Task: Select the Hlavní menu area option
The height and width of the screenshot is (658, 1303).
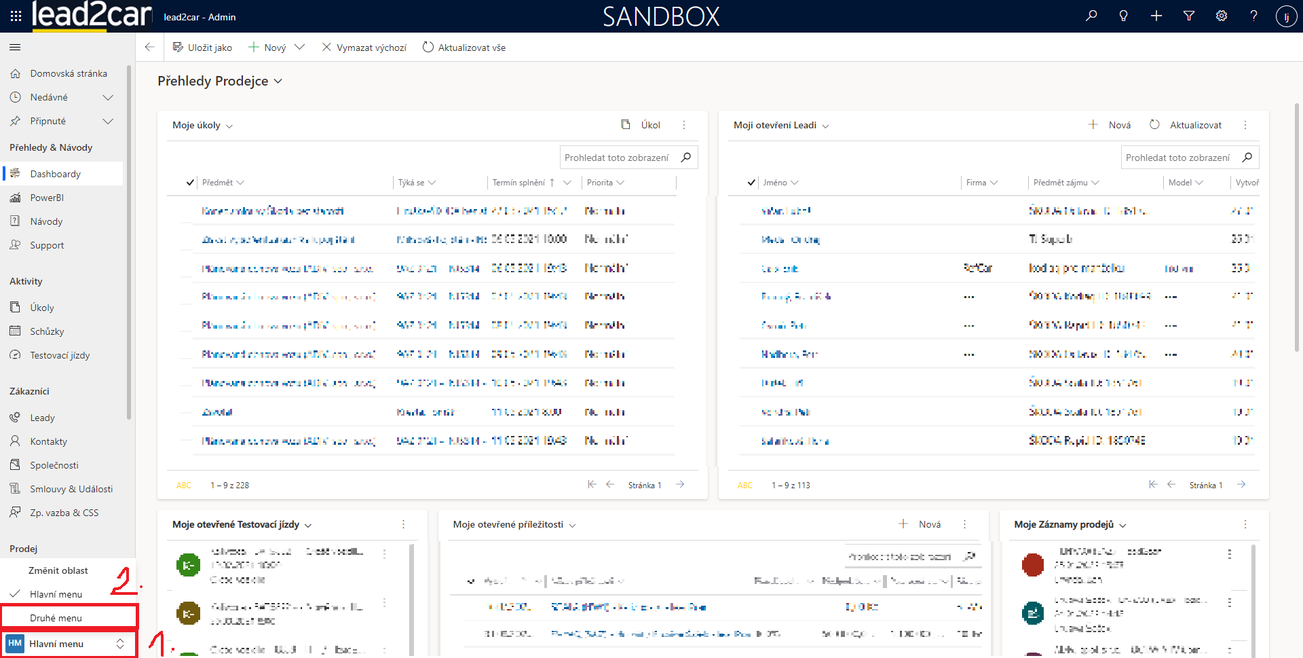Action: pyautogui.click(x=56, y=594)
